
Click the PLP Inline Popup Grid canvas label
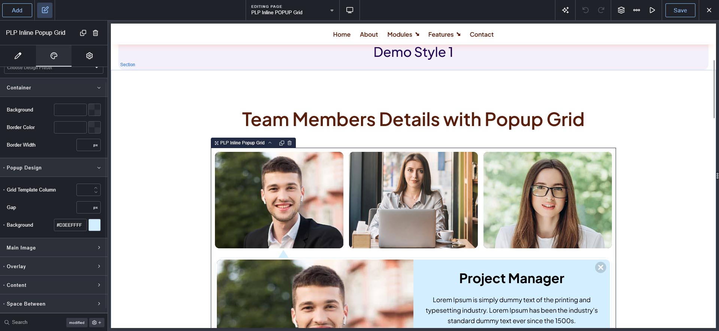242,143
